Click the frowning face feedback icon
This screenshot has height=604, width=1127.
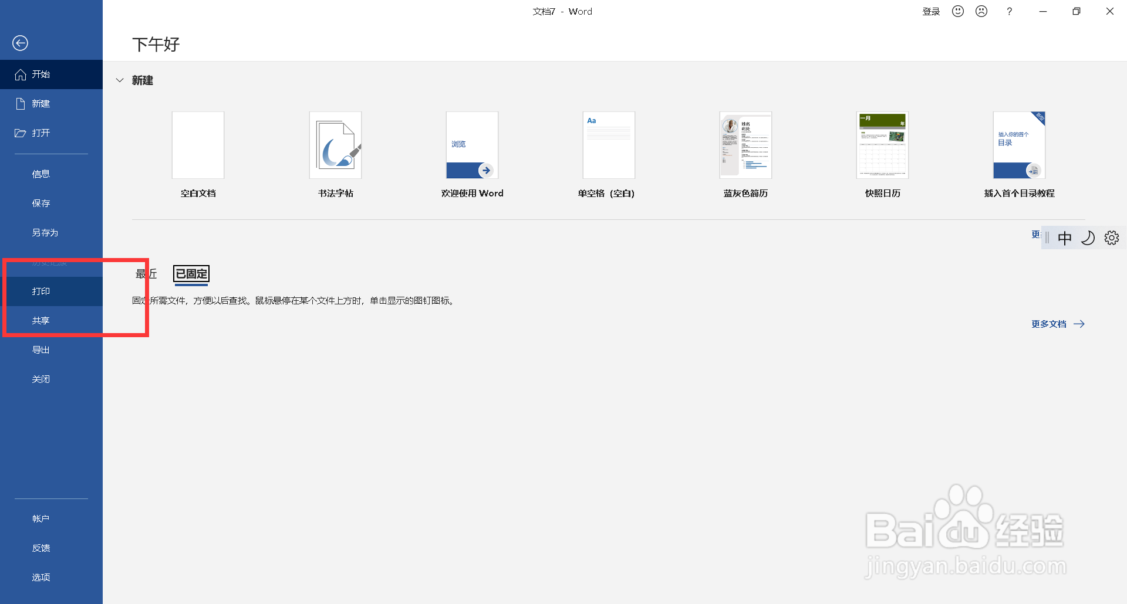click(981, 11)
